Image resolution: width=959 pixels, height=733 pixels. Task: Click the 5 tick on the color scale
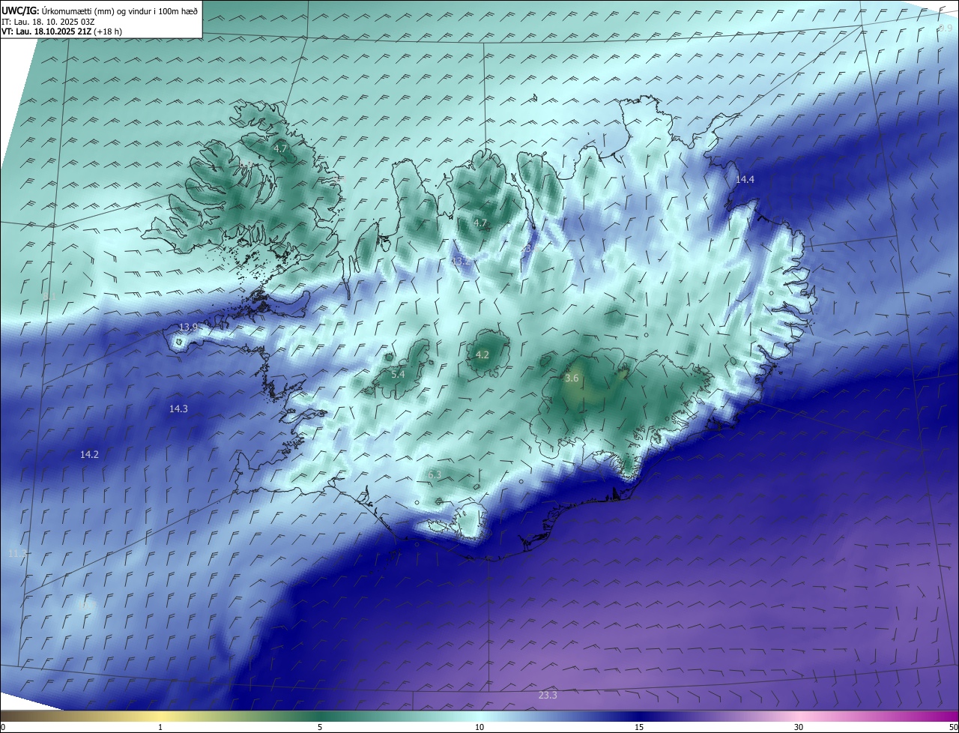pos(320,727)
